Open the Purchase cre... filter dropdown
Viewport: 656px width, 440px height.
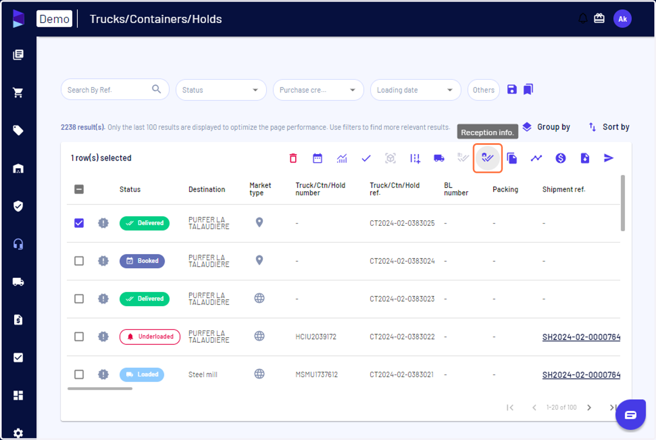coord(318,90)
